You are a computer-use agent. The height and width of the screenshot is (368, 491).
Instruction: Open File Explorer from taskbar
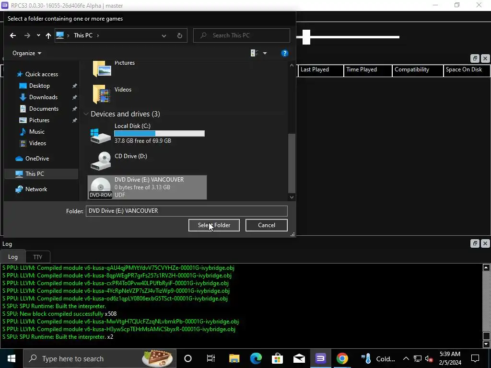click(234, 358)
